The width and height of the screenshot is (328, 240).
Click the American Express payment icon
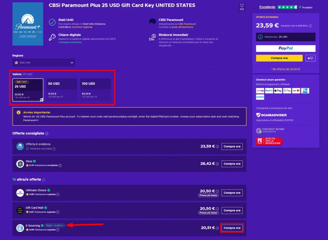point(305,90)
